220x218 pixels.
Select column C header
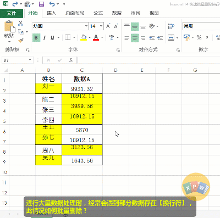(x=82, y=70)
